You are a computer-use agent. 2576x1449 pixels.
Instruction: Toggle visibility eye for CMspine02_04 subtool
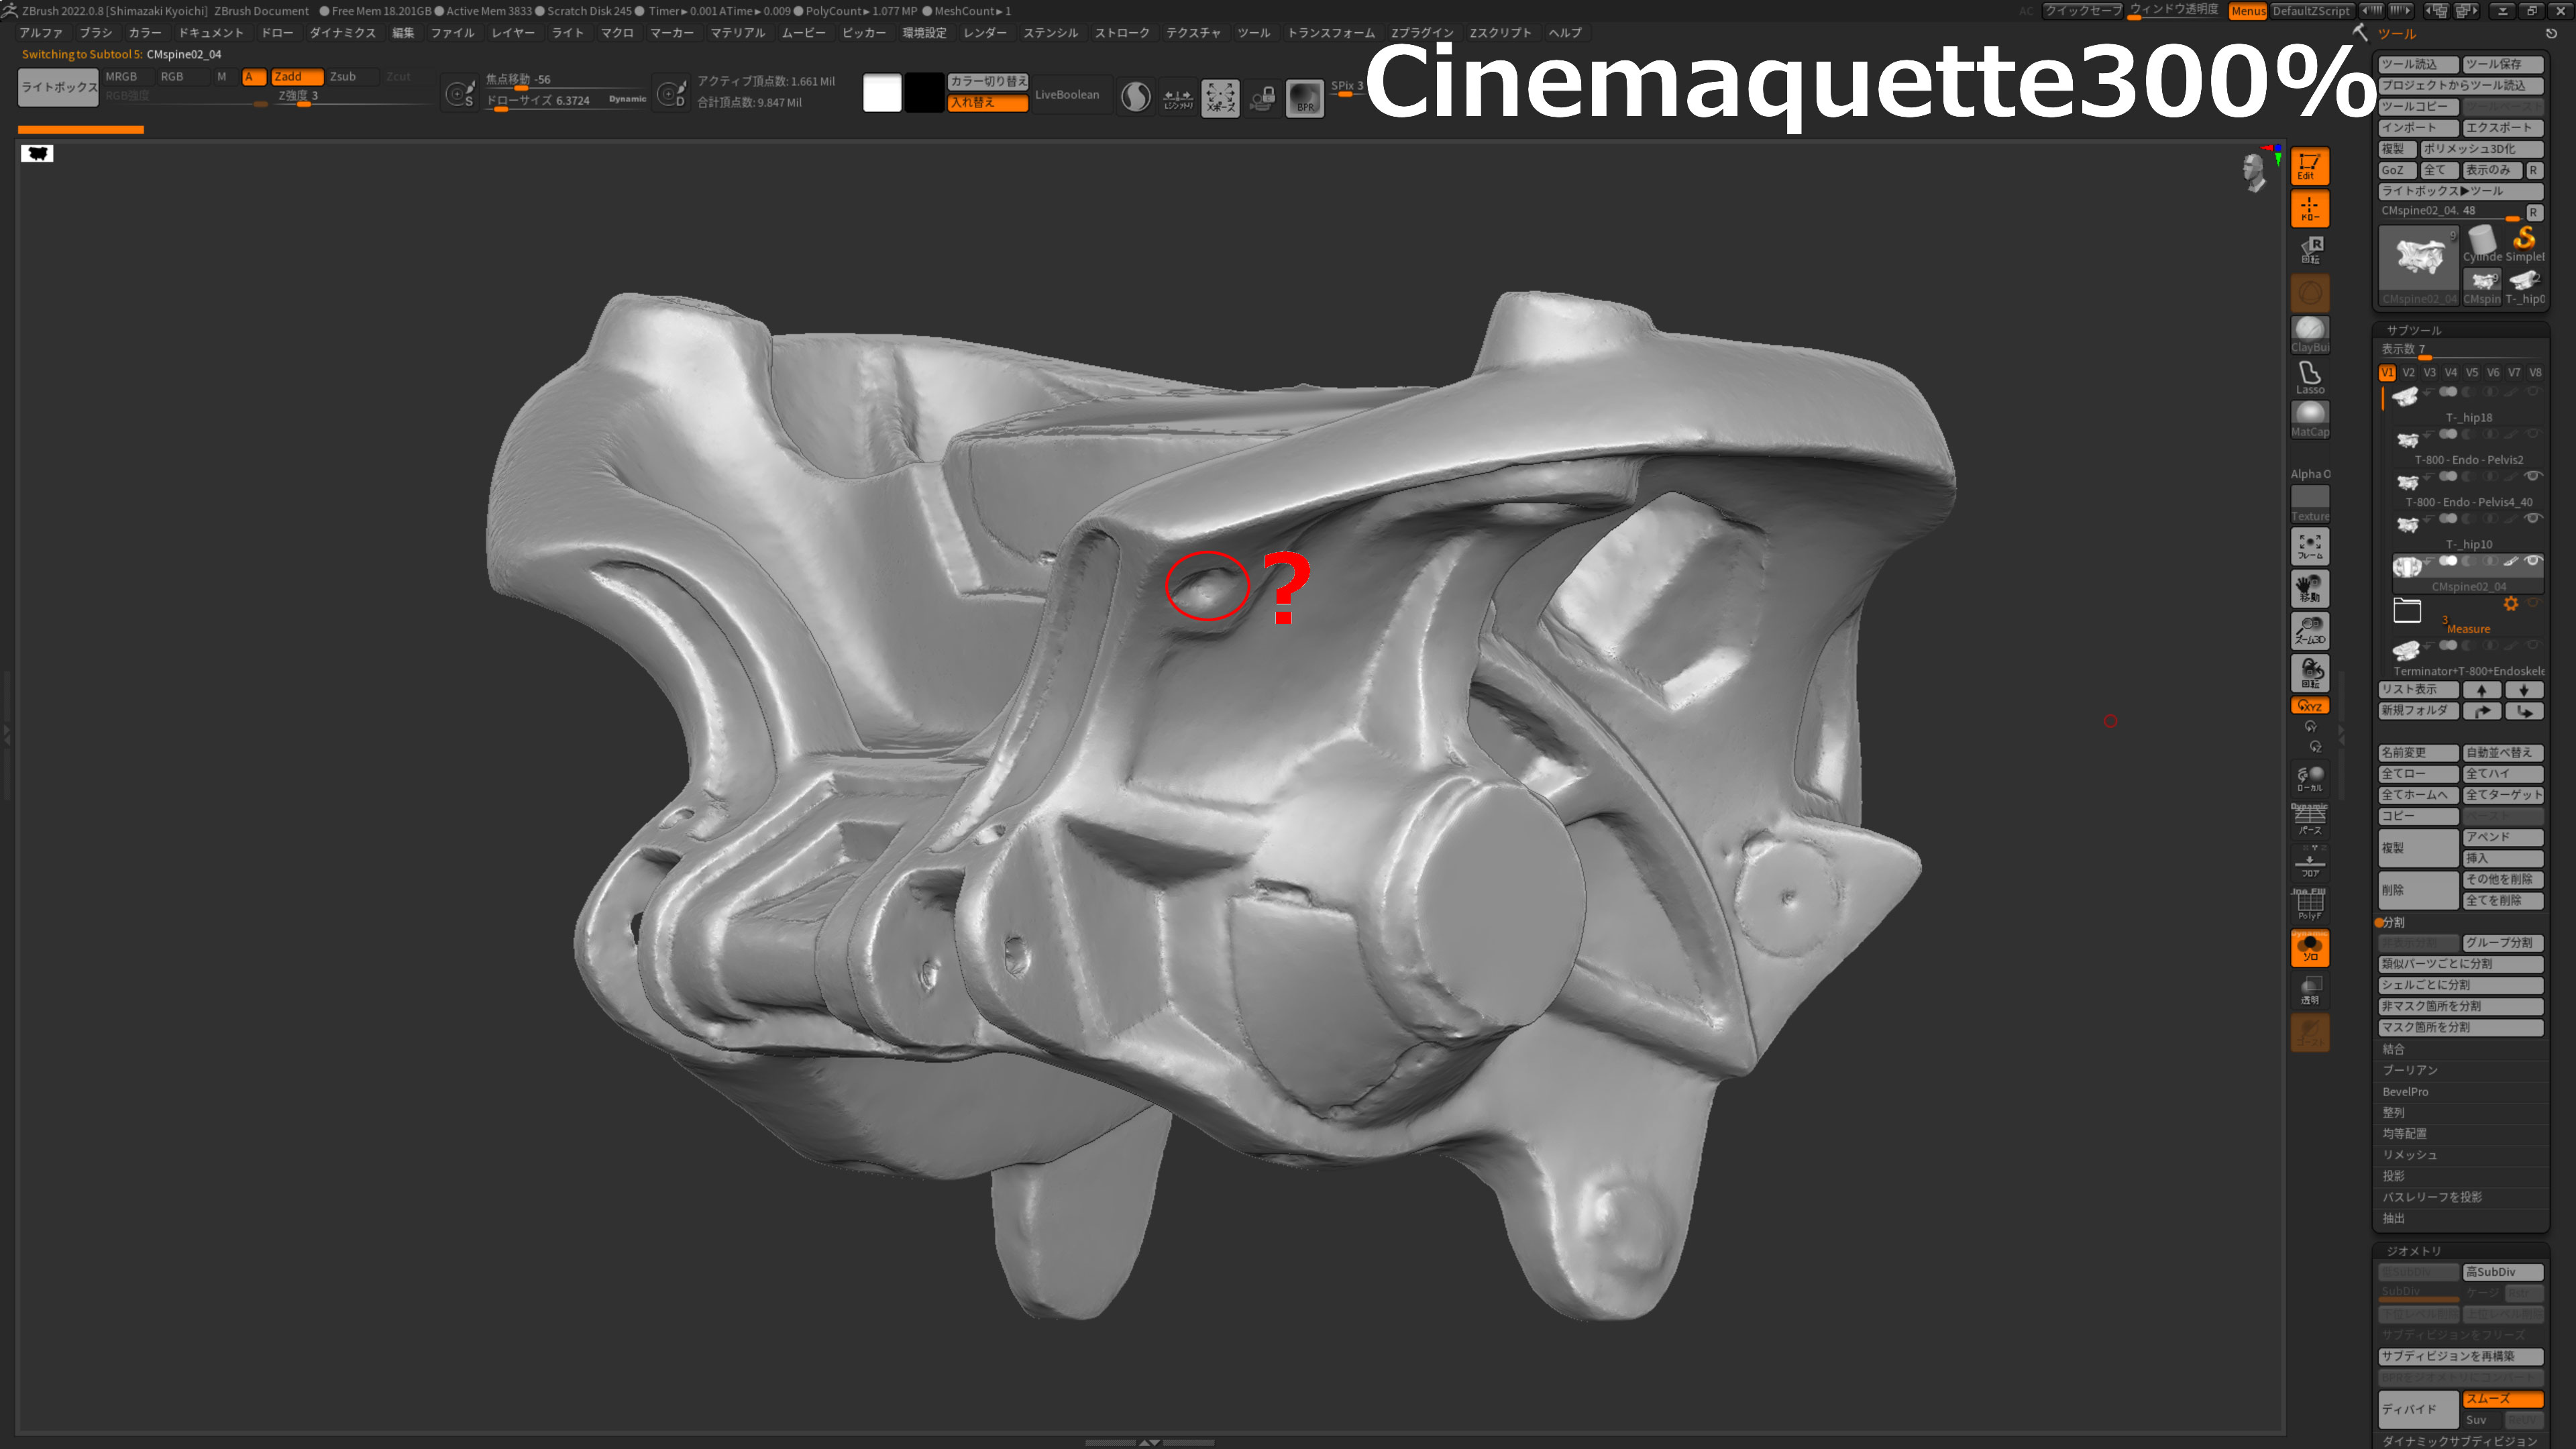(x=2532, y=561)
